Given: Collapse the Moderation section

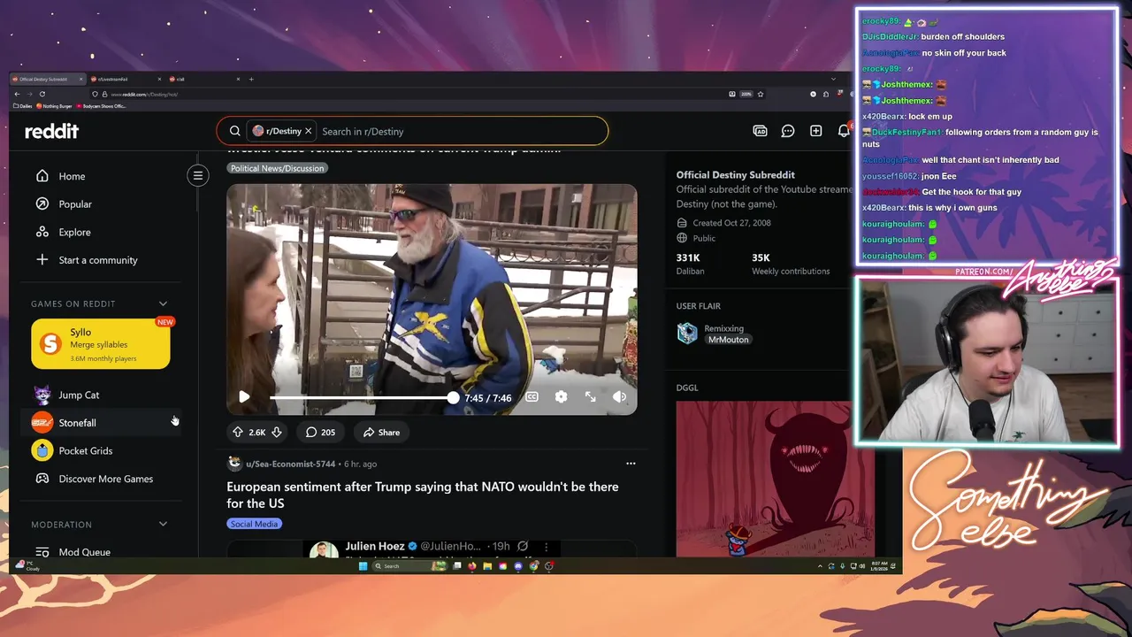Looking at the screenshot, I should (x=163, y=524).
